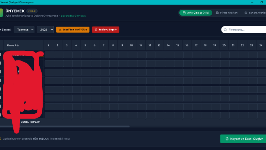Click the Aylık Yemek Planlama subtitle text

(x=32, y=16)
